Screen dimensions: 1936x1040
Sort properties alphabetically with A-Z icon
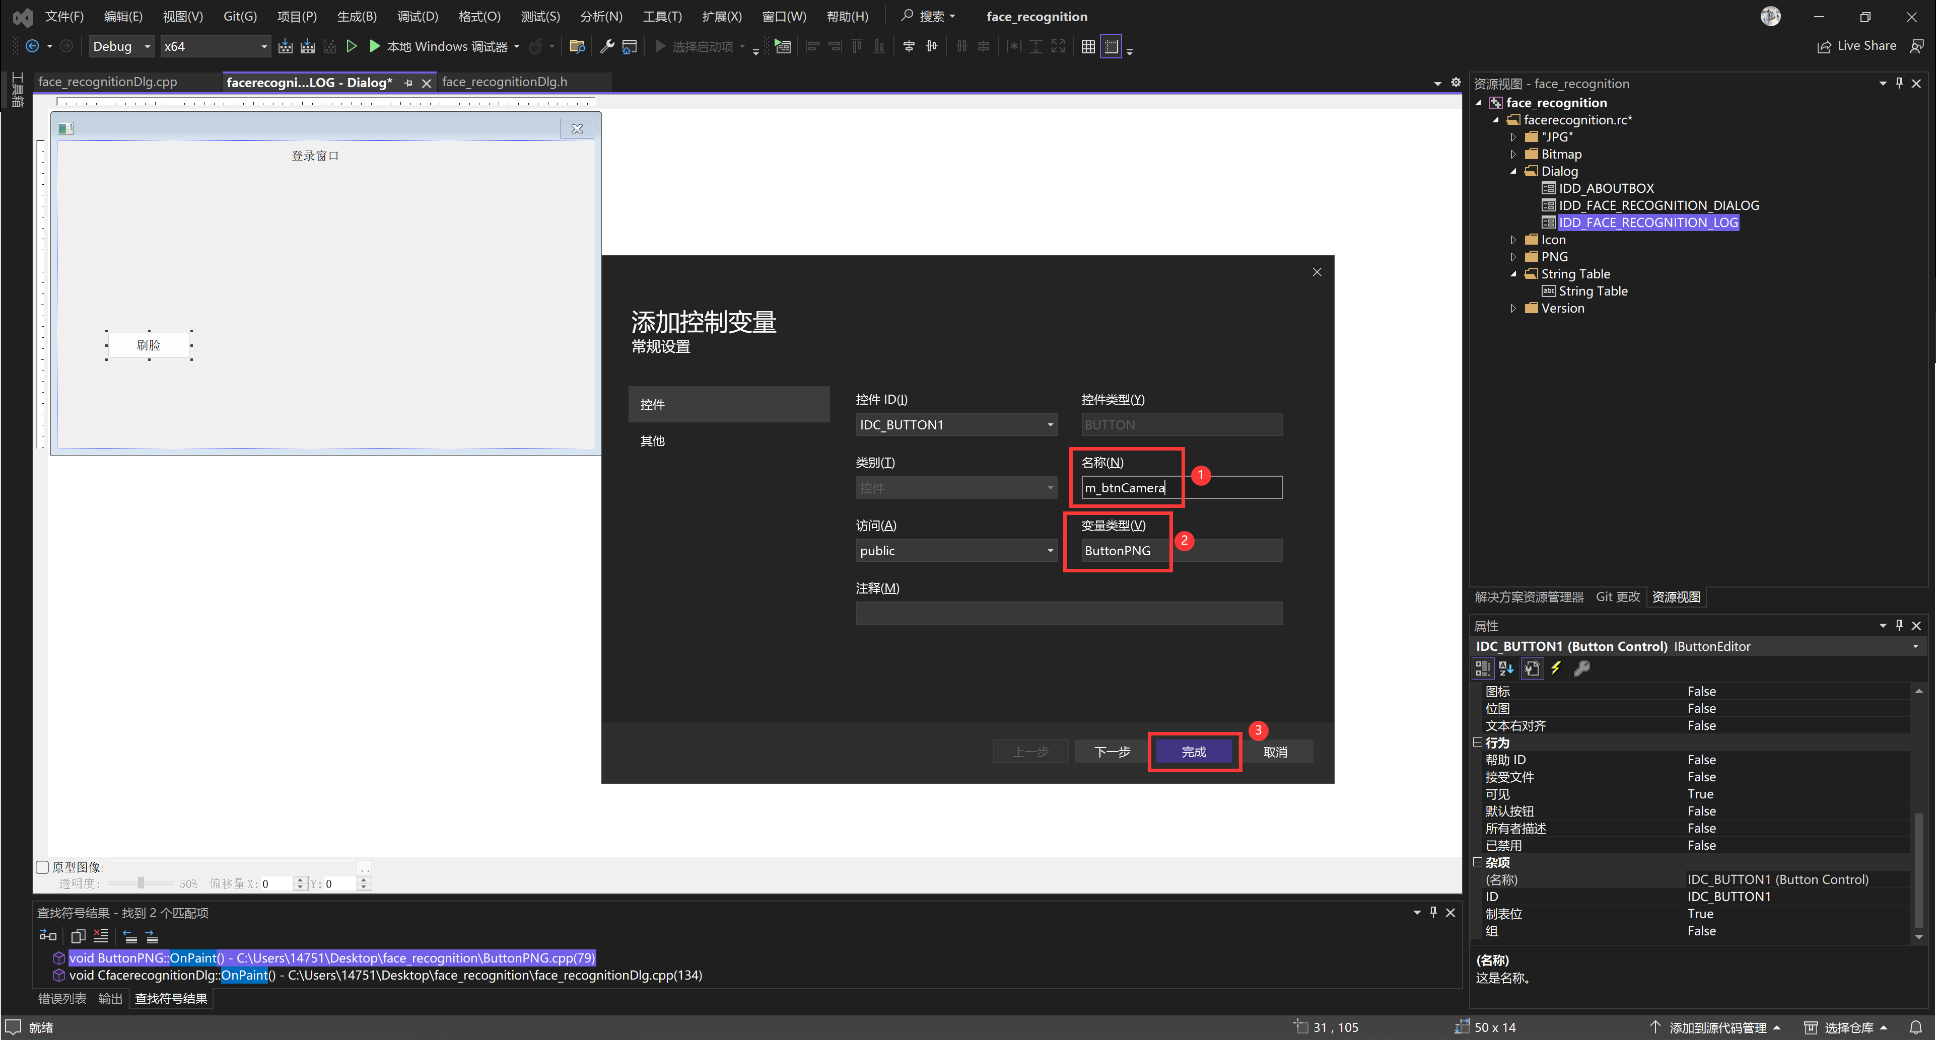point(1506,668)
